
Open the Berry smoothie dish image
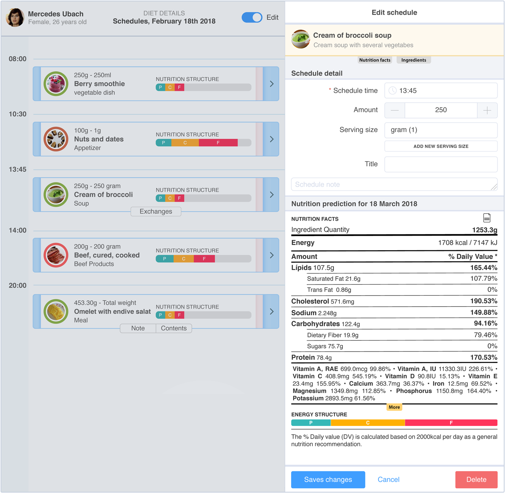coord(56,84)
